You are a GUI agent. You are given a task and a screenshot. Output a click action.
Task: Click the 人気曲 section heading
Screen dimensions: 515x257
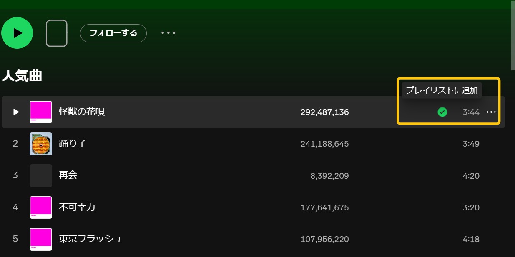[x=22, y=76]
